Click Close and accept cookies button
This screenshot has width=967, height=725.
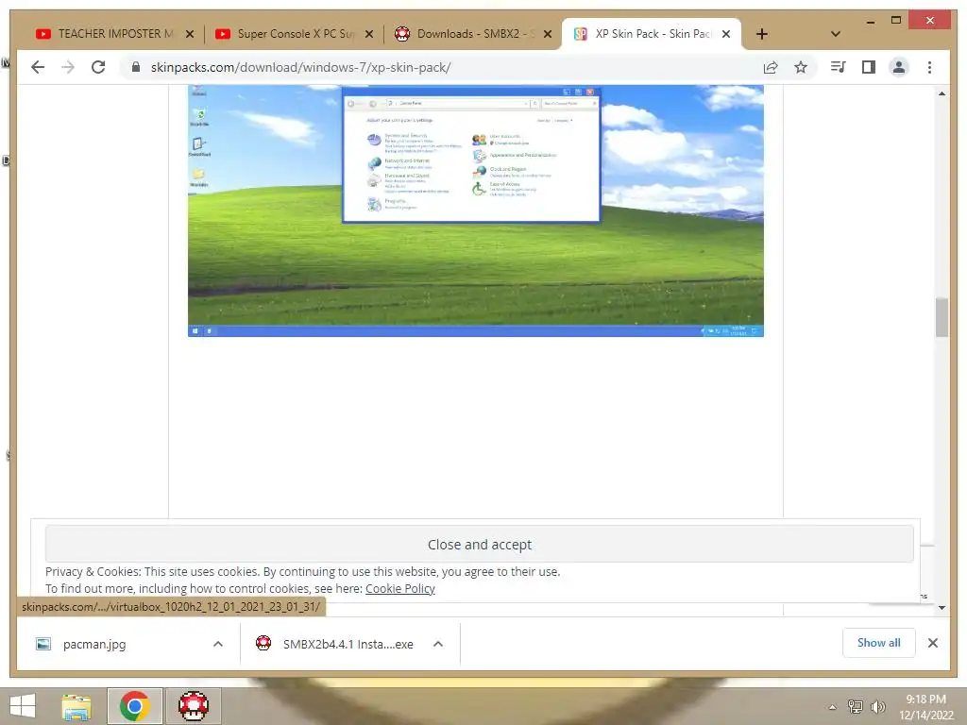[x=479, y=545]
